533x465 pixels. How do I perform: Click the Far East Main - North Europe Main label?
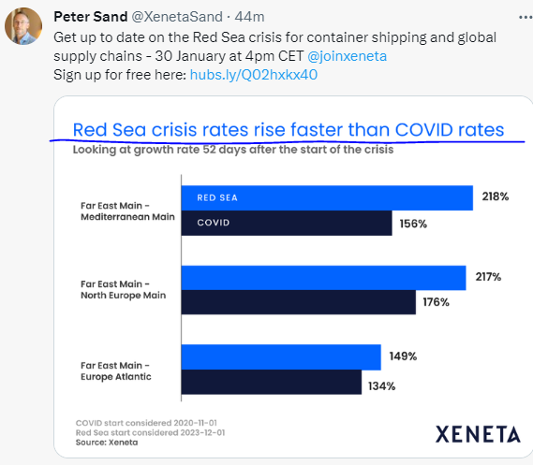123,289
